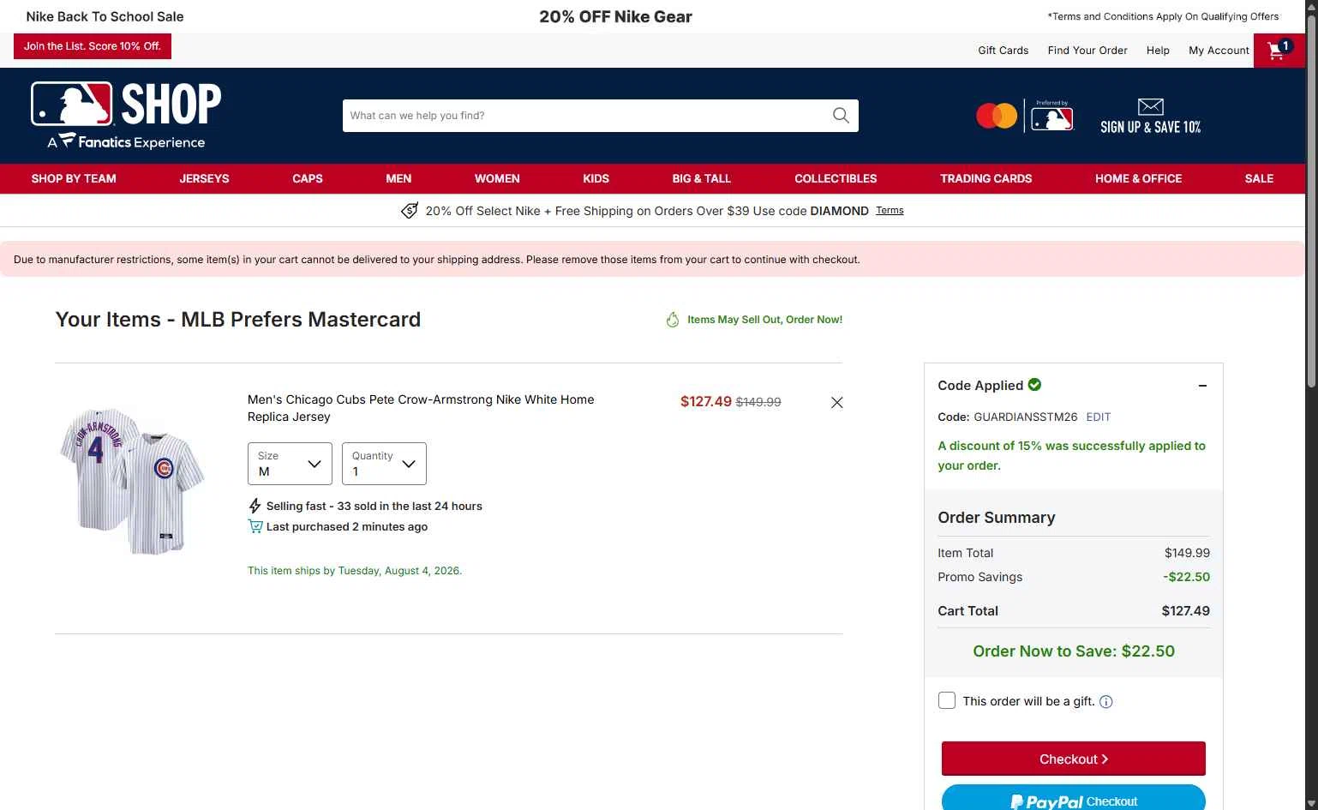Click the Order Now to Save: $22.50 text
This screenshot has height=810, width=1318.
(x=1074, y=651)
